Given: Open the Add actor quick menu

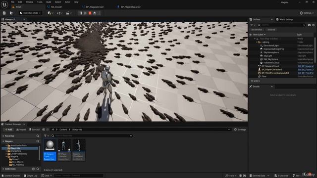Looking at the screenshot, I should point(51,13).
